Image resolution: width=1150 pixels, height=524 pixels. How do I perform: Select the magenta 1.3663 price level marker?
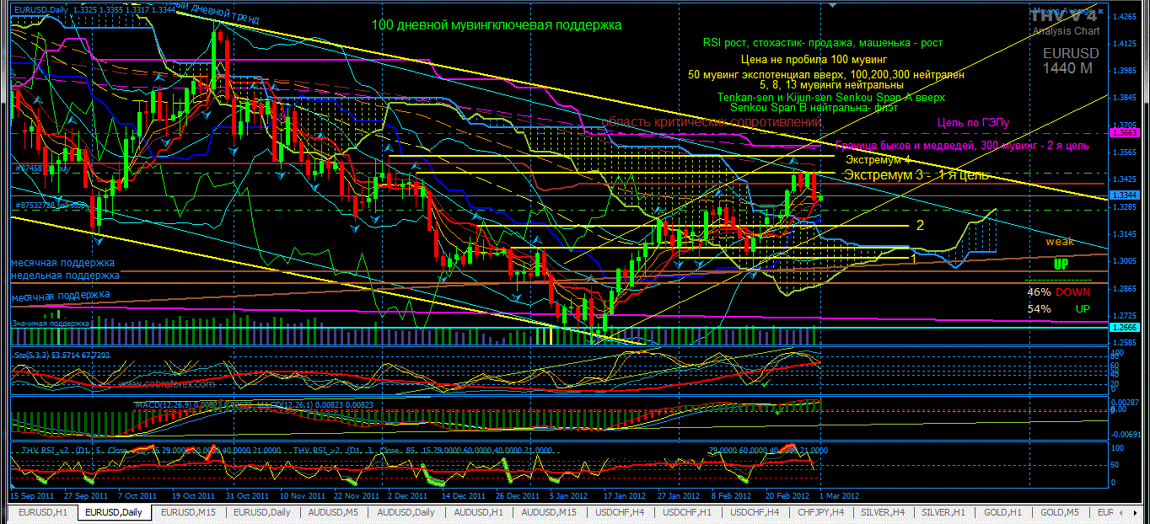[x=1124, y=133]
